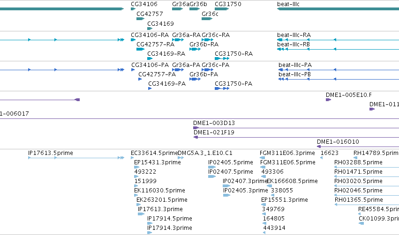Select feature 443914
The image size is (399, 235).
tap(274, 228)
